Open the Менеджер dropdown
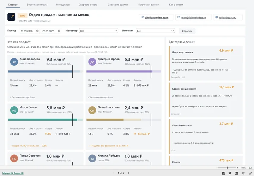The width and height of the screenshot is (254, 176). 98,31
